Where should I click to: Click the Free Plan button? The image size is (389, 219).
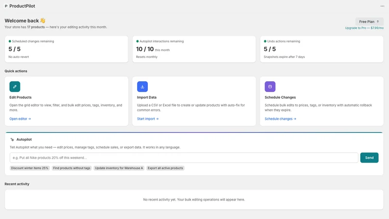(x=369, y=21)
